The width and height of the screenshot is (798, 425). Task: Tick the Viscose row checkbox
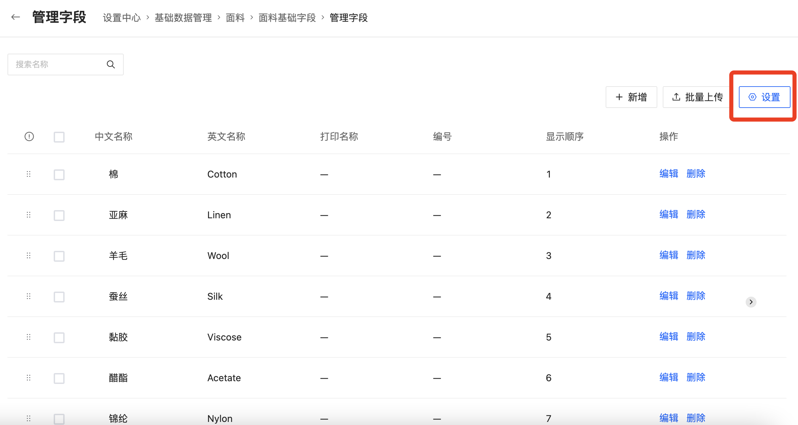click(59, 337)
